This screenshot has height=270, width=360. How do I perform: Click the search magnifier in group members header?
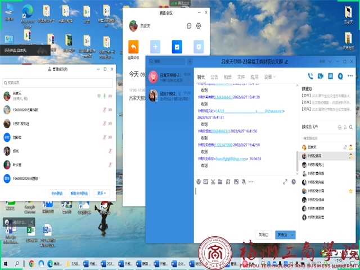[351, 127]
